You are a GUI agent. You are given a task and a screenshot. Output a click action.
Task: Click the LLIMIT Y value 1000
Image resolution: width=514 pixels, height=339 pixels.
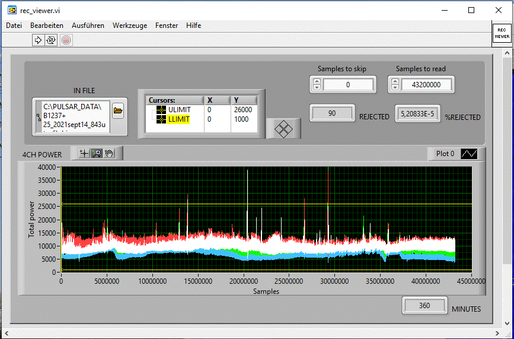(x=241, y=119)
